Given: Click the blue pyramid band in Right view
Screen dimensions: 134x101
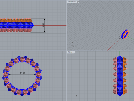Looking at the screenshot, I should pyautogui.click(x=120, y=76).
